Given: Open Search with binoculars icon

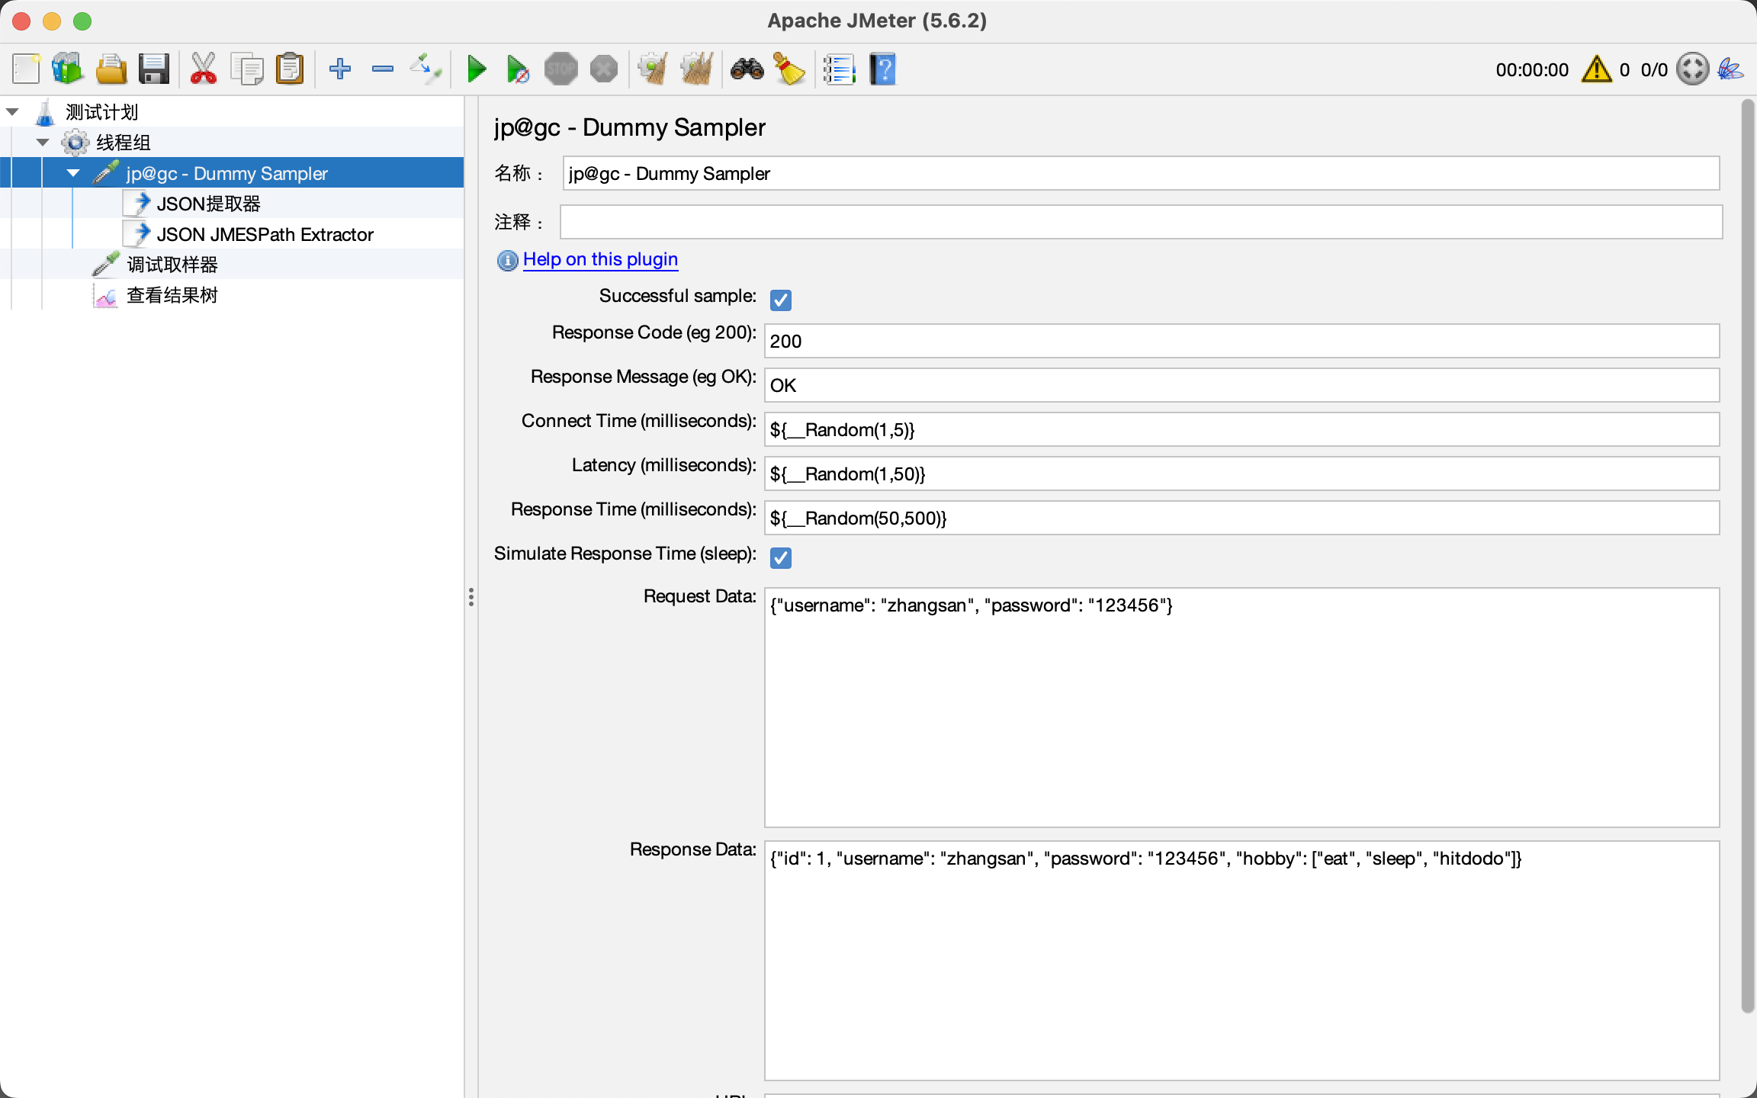Looking at the screenshot, I should (747, 69).
